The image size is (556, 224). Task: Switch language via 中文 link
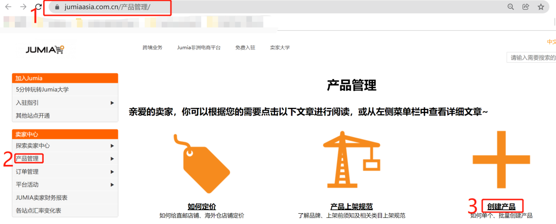click(551, 42)
